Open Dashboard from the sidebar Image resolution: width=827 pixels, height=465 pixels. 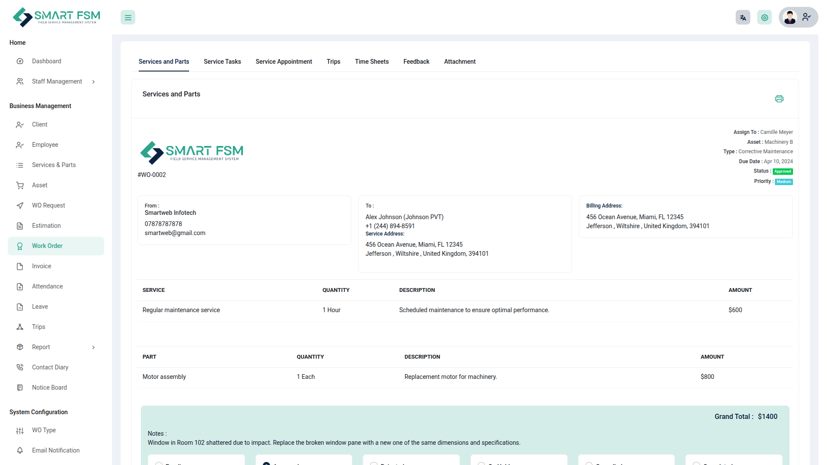coord(47,61)
